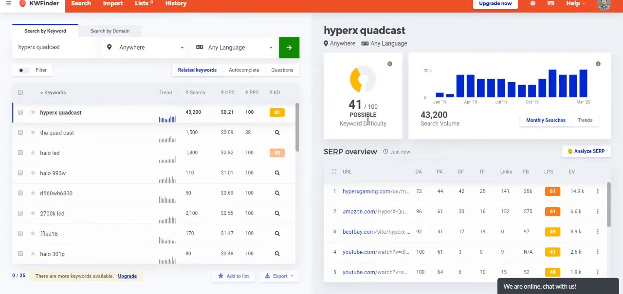Open options menu for hyperxgaming.com result
This screenshot has height=294, width=623.
[598, 191]
